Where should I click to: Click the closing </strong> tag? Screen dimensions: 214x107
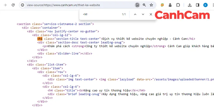click(158, 46)
